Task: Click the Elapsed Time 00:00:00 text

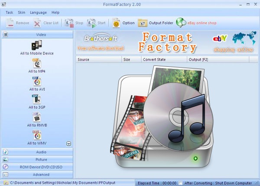Action: pyautogui.click(x=157, y=183)
